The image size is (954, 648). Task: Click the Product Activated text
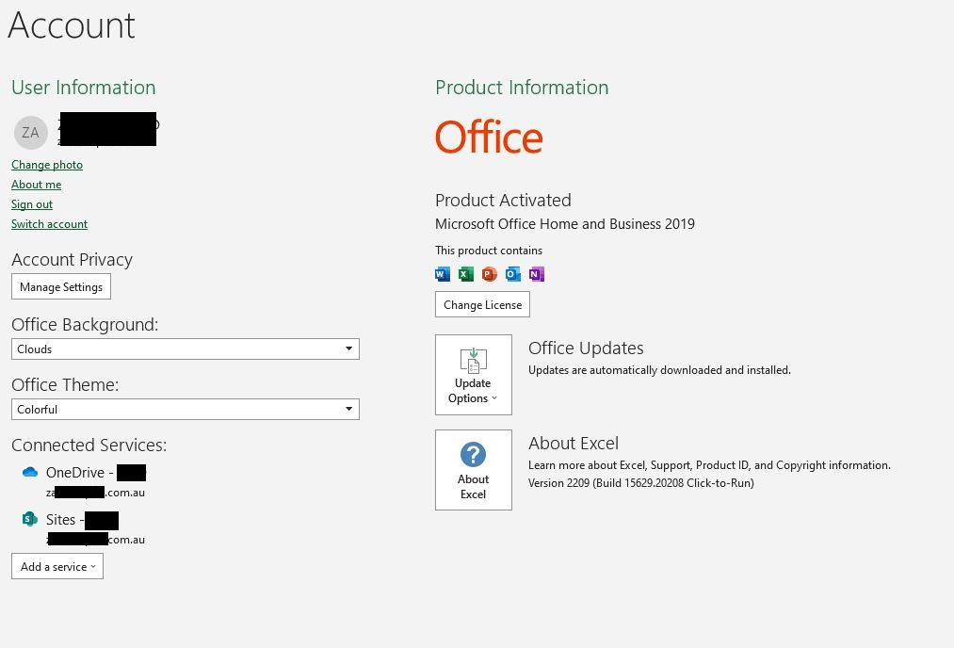tap(503, 201)
